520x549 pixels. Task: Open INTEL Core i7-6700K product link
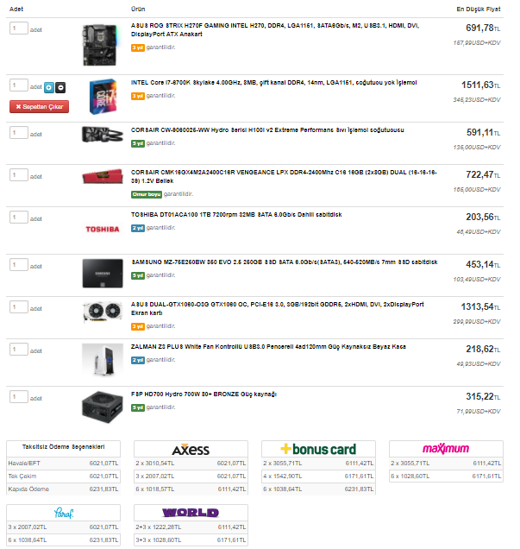pos(274,83)
